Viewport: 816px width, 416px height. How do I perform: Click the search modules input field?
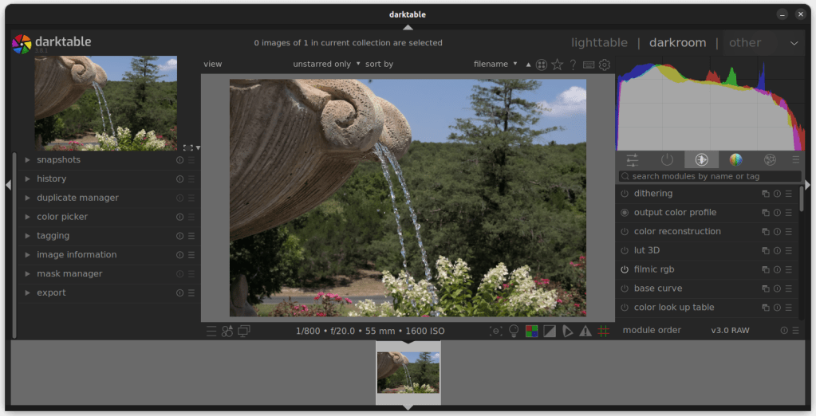[710, 176]
